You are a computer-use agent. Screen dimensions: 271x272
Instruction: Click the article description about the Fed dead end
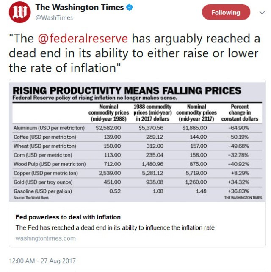115,227
